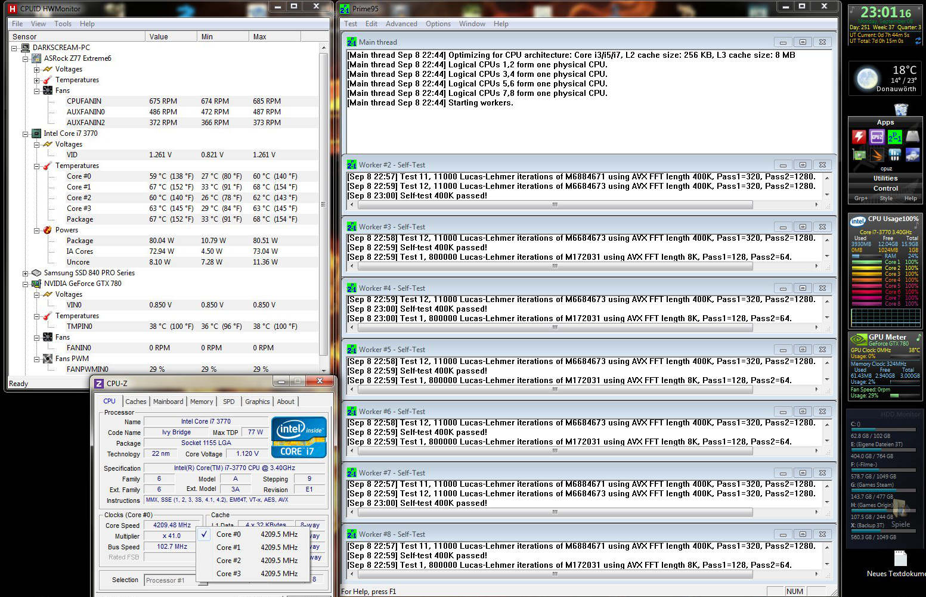Open Neues Textdokument file on the desktop
Viewport: 926px width, 597px height.
pyautogui.click(x=900, y=563)
